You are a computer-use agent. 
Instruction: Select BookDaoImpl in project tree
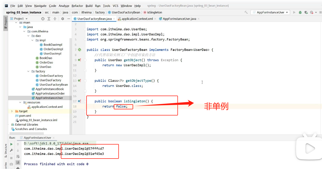53,45
